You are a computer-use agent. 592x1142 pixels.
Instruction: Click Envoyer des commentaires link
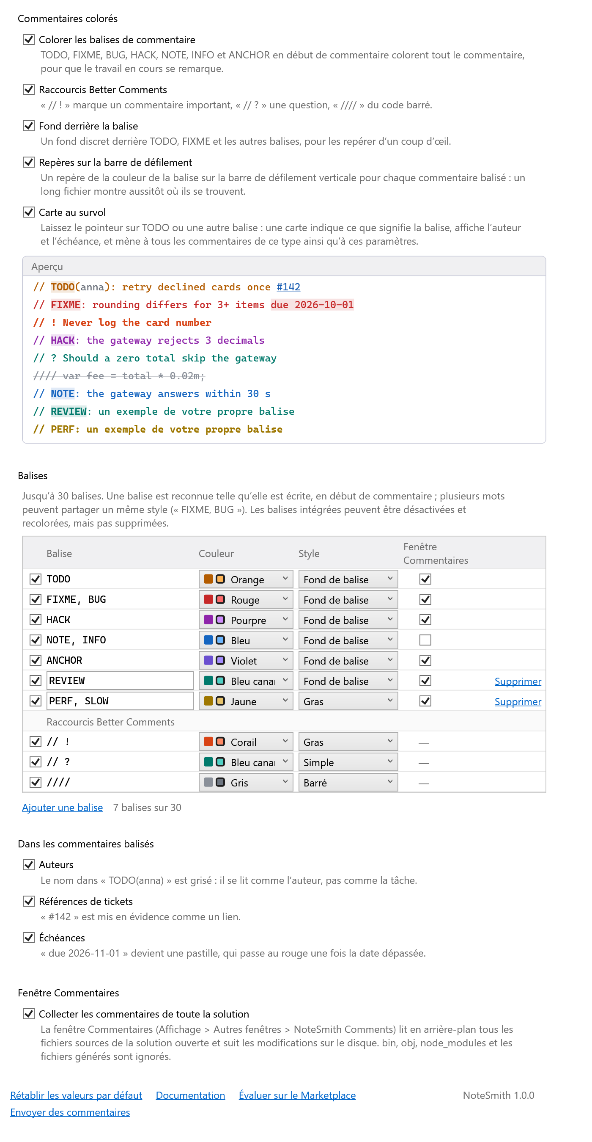click(x=70, y=1112)
